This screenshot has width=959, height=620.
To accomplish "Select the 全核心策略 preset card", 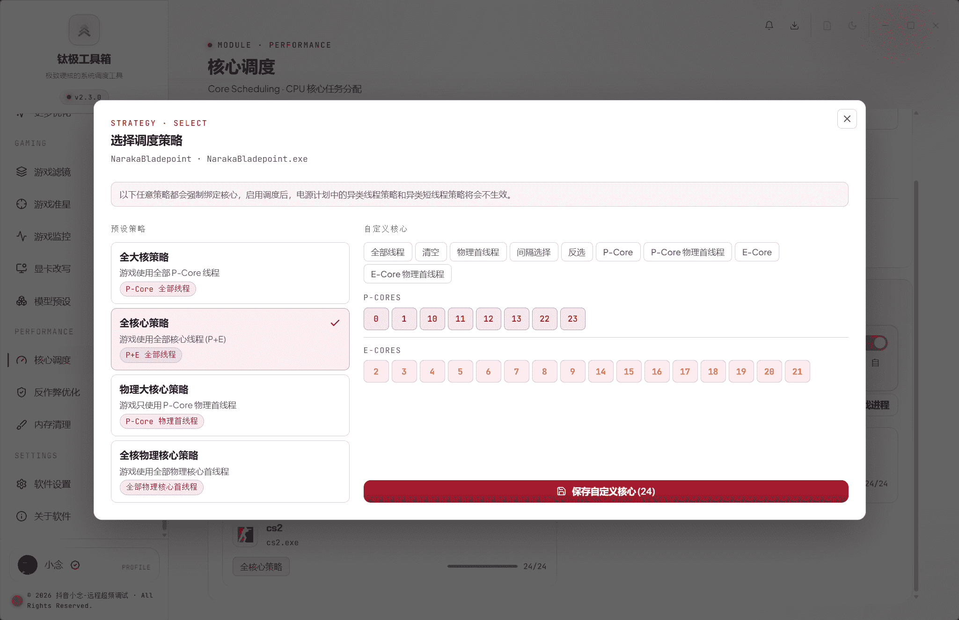I will click(230, 339).
